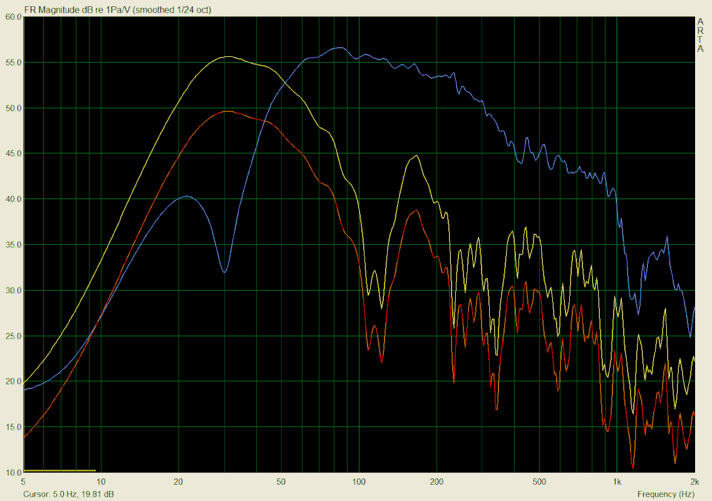Image resolution: width=712 pixels, height=501 pixels.
Task: Select the 60.0 dB axis label
Action: [13, 17]
